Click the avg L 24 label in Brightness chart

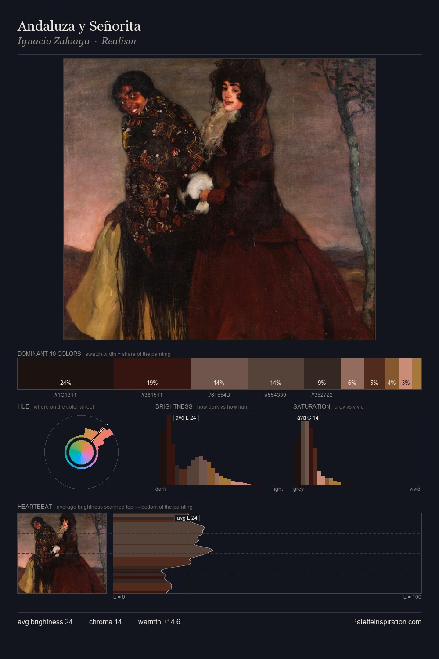point(186,418)
